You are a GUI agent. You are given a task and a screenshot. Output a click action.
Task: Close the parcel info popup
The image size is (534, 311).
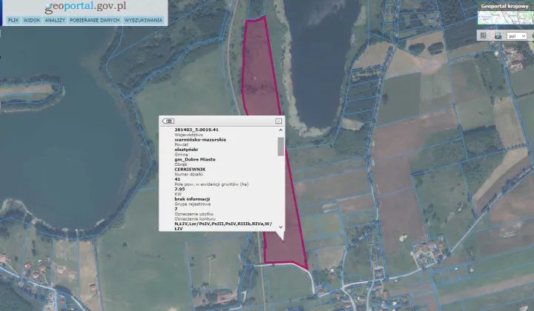(279, 121)
